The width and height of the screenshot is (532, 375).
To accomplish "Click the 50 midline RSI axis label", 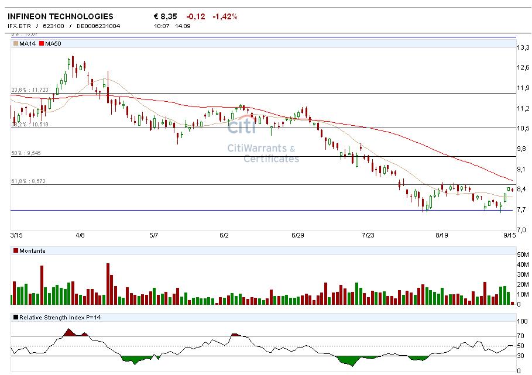I will (x=521, y=346).
